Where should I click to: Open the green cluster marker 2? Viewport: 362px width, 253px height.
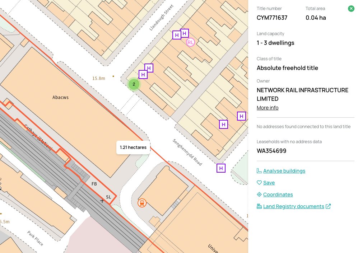(x=134, y=84)
